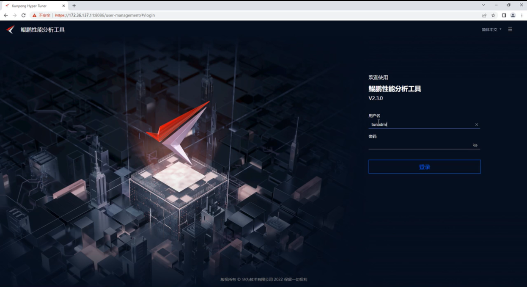The image size is (527, 287).
Task: Bookmark this page with the star icon
Action: click(x=493, y=15)
